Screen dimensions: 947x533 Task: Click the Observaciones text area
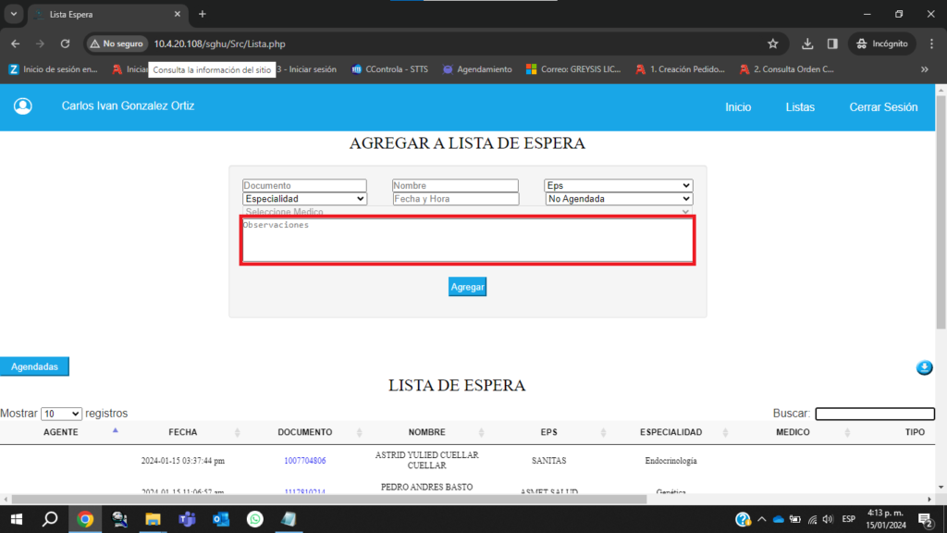(467, 241)
